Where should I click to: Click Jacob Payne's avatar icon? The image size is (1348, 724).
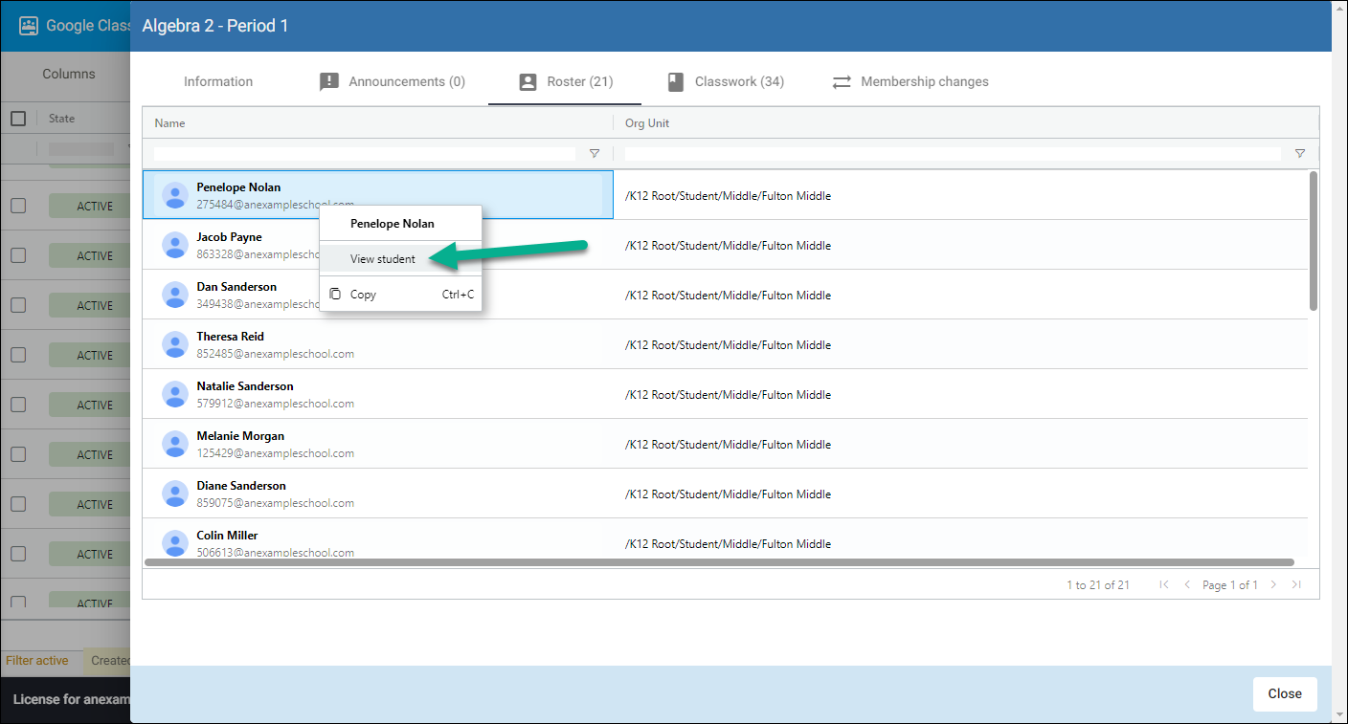[174, 245]
